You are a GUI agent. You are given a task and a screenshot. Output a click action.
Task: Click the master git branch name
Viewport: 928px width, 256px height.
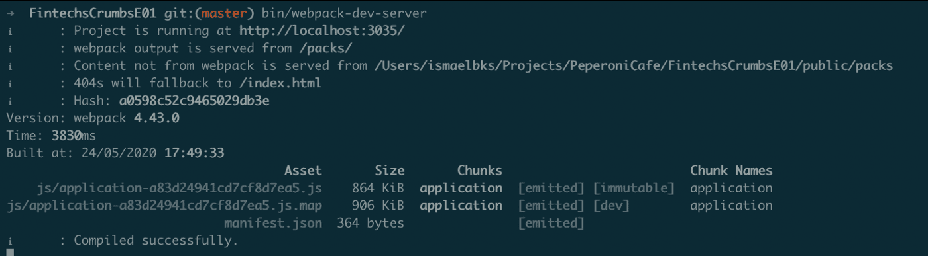(225, 14)
